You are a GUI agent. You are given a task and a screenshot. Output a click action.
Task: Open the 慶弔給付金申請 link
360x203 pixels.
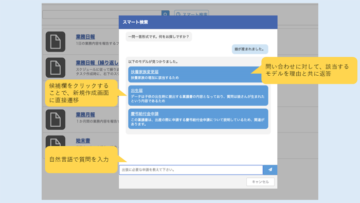145,114
